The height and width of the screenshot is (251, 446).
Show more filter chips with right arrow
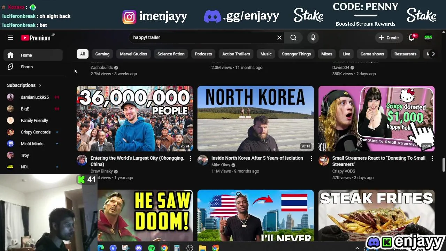click(x=433, y=54)
